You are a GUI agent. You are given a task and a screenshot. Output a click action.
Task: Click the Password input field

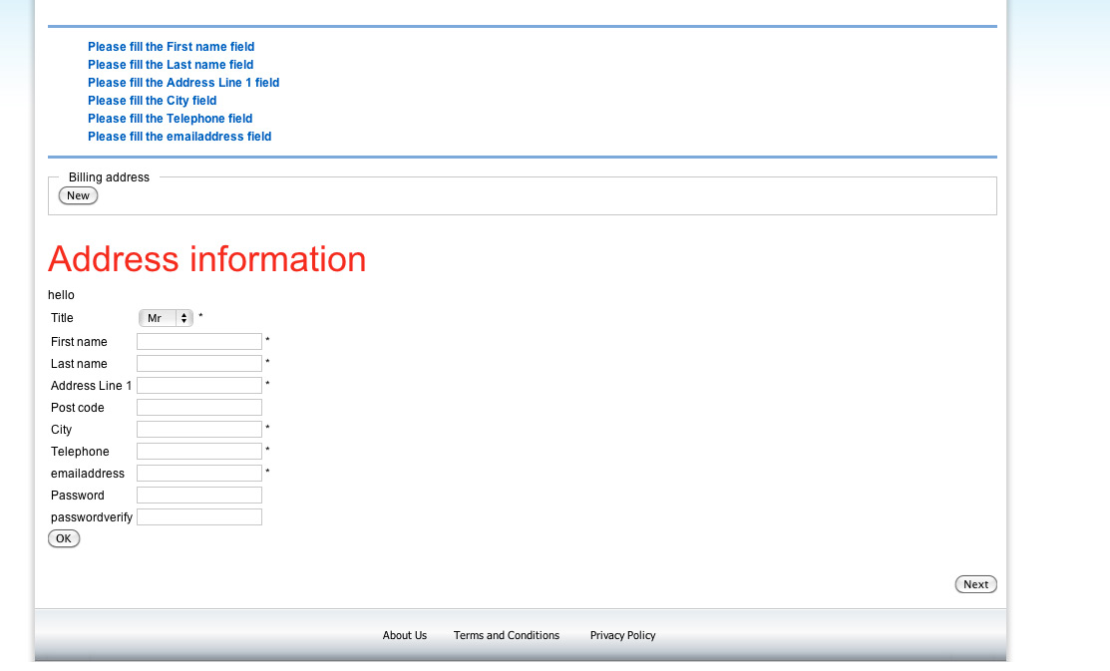[x=198, y=495]
